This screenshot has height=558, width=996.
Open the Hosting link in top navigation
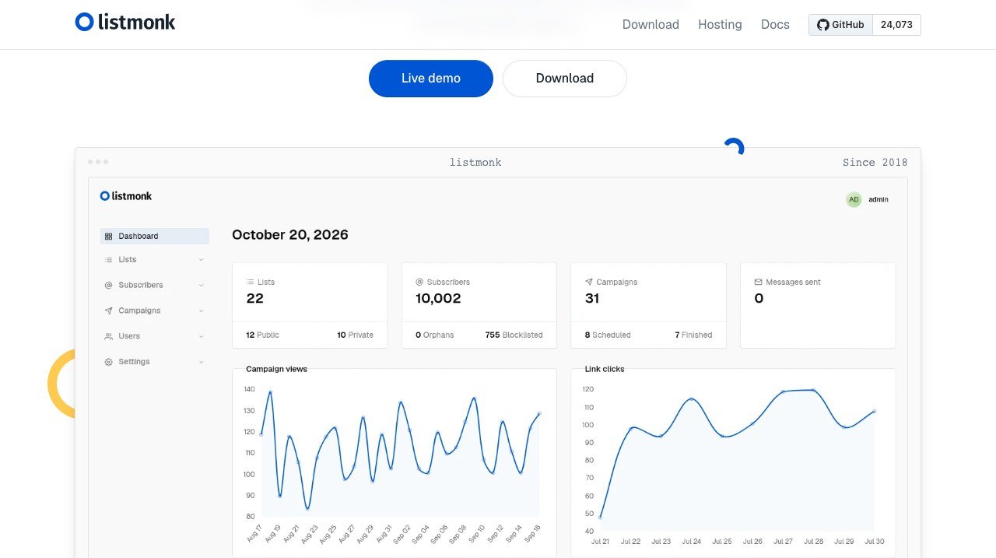[720, 25]
